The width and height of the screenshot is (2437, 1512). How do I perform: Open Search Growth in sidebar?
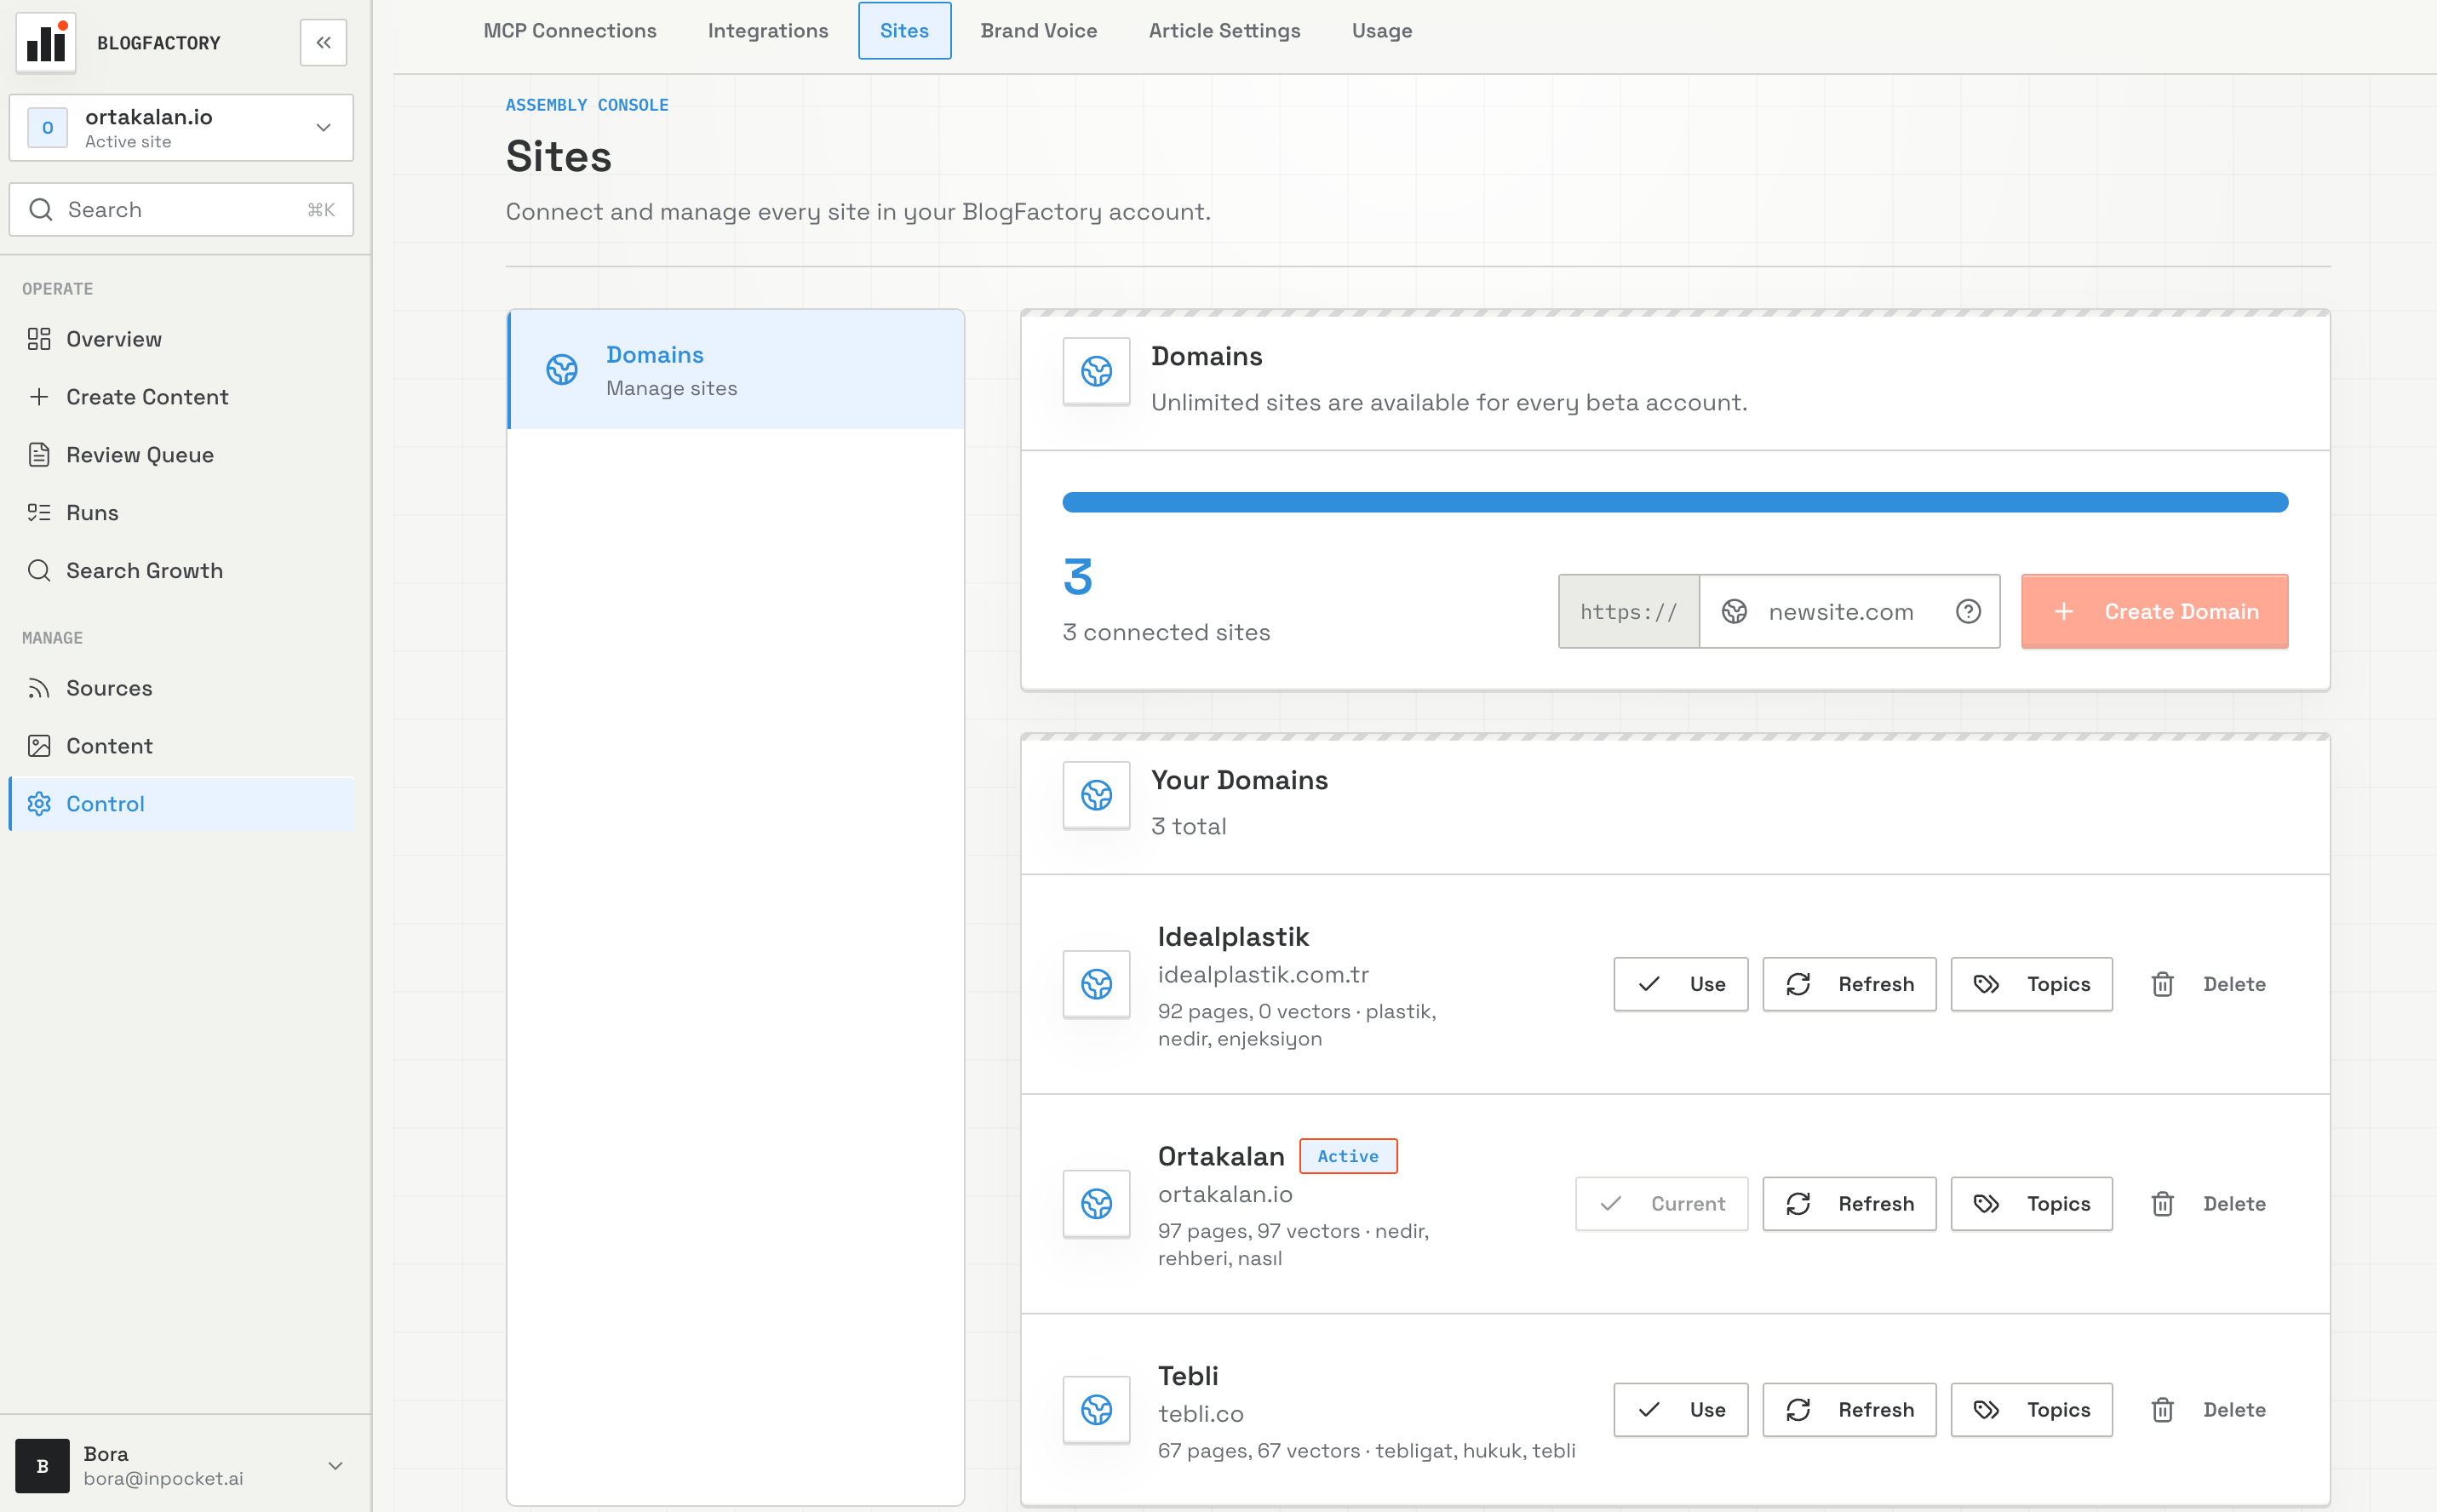[181, 570]
